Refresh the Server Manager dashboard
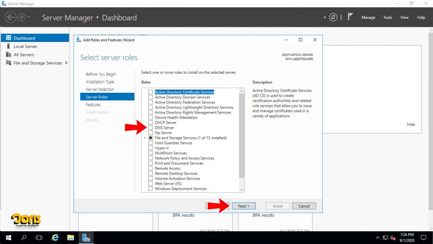The height and width of the screenshot is (244, 433). [x=333, y=17]
